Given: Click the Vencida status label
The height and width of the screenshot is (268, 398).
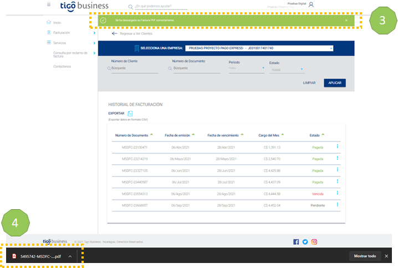Looking at the screenshot, I should pos(318,194).
